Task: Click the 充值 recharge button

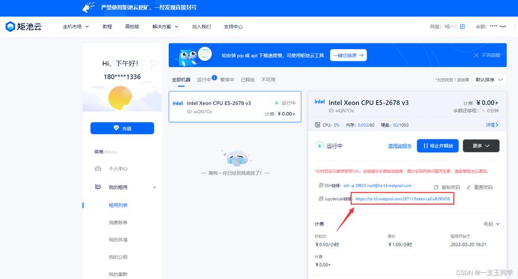Action: pyautogui.click(x=122, y=128)
